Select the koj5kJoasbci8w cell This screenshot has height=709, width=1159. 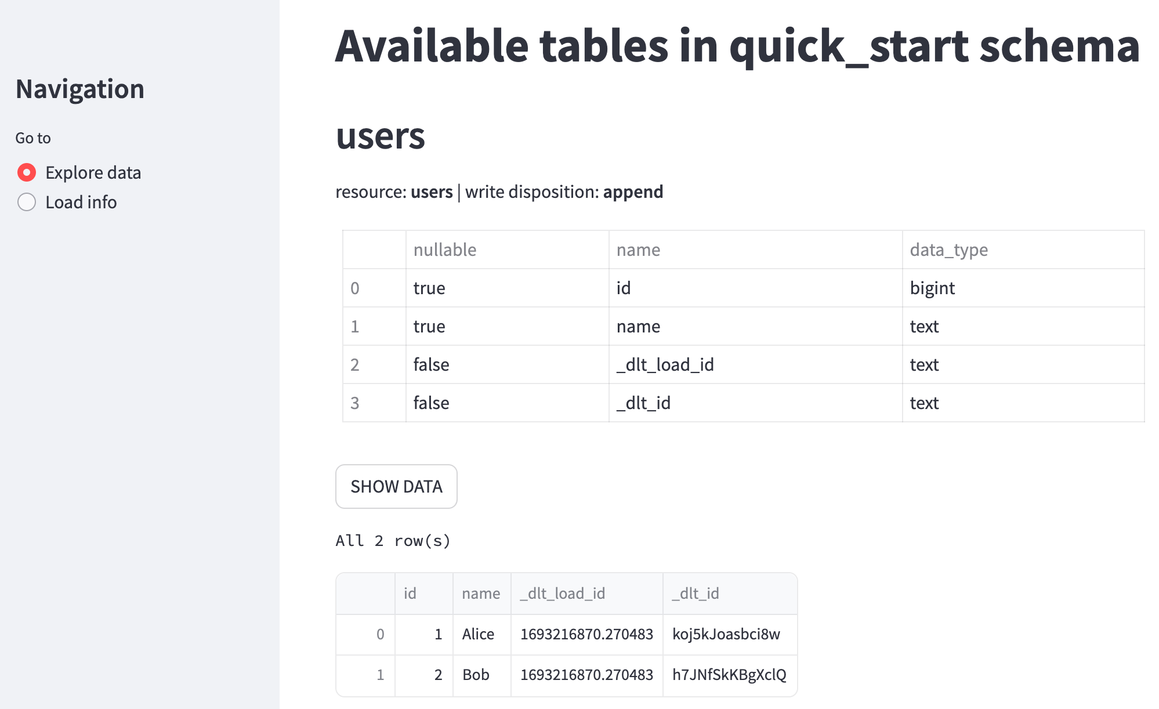click(730, 634)
